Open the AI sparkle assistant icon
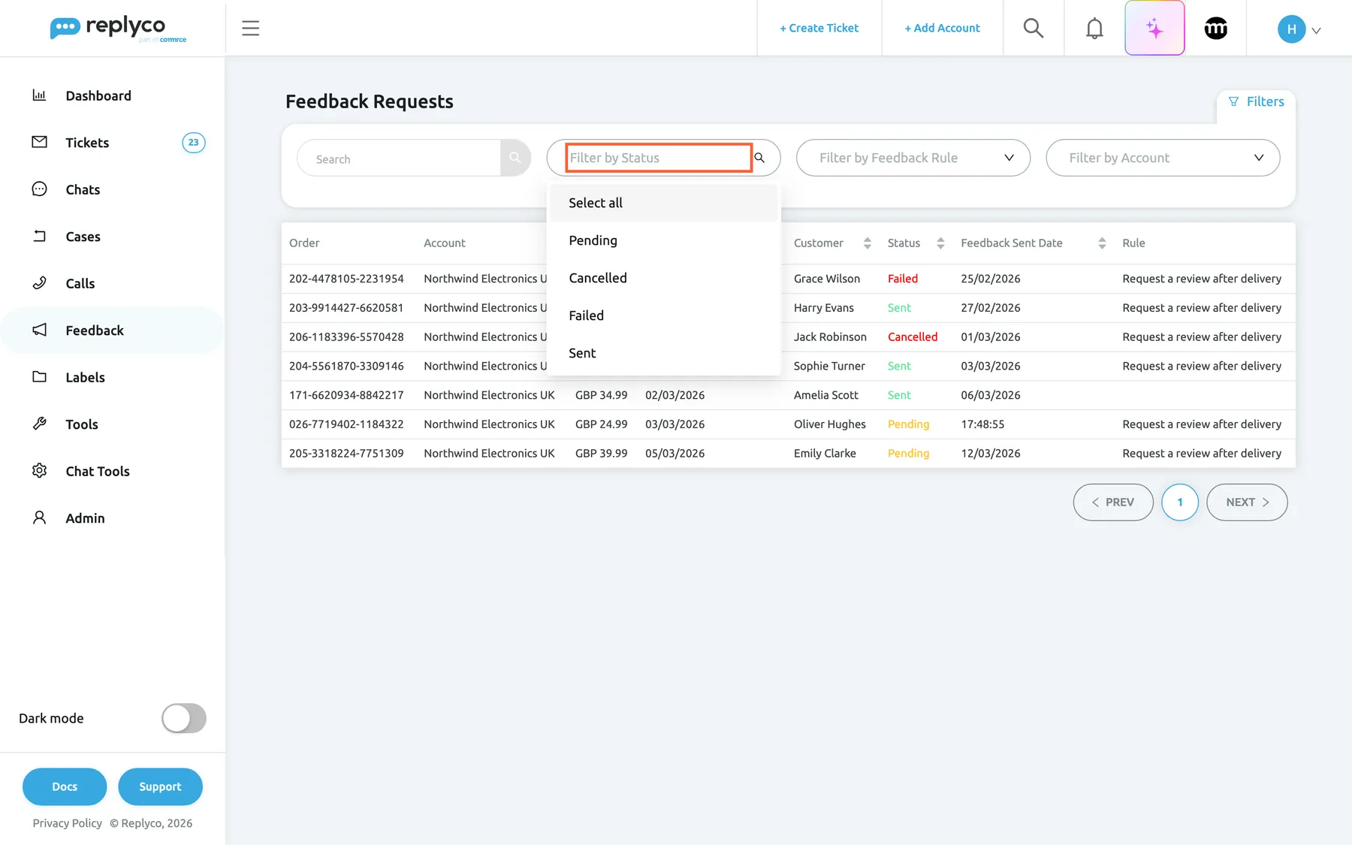This screenshot has width=1352, height=845. coord(1154,29)
